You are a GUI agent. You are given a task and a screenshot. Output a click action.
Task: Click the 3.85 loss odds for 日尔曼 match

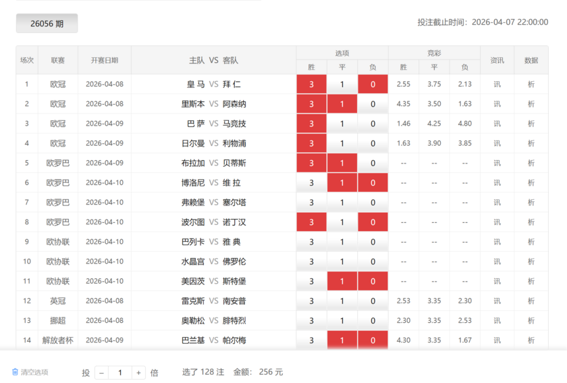click(464, 143)
